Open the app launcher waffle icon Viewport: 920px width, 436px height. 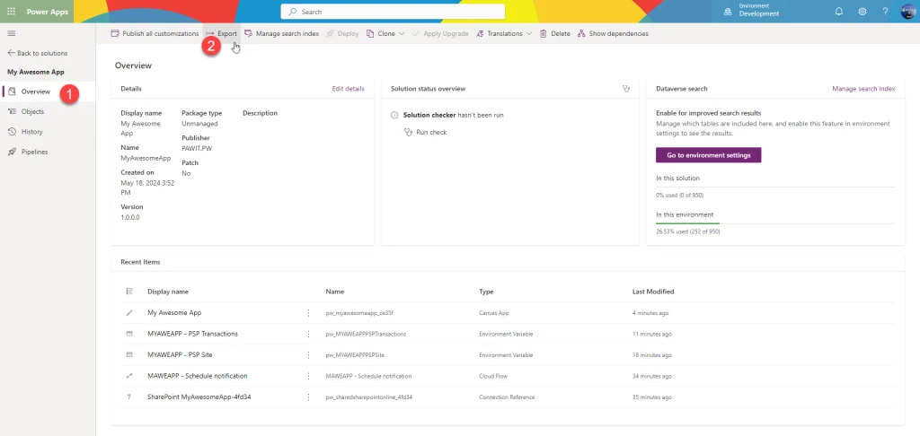11,12
